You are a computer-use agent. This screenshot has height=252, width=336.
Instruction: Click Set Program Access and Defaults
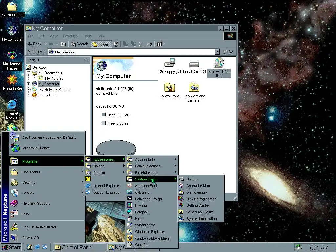47,137
